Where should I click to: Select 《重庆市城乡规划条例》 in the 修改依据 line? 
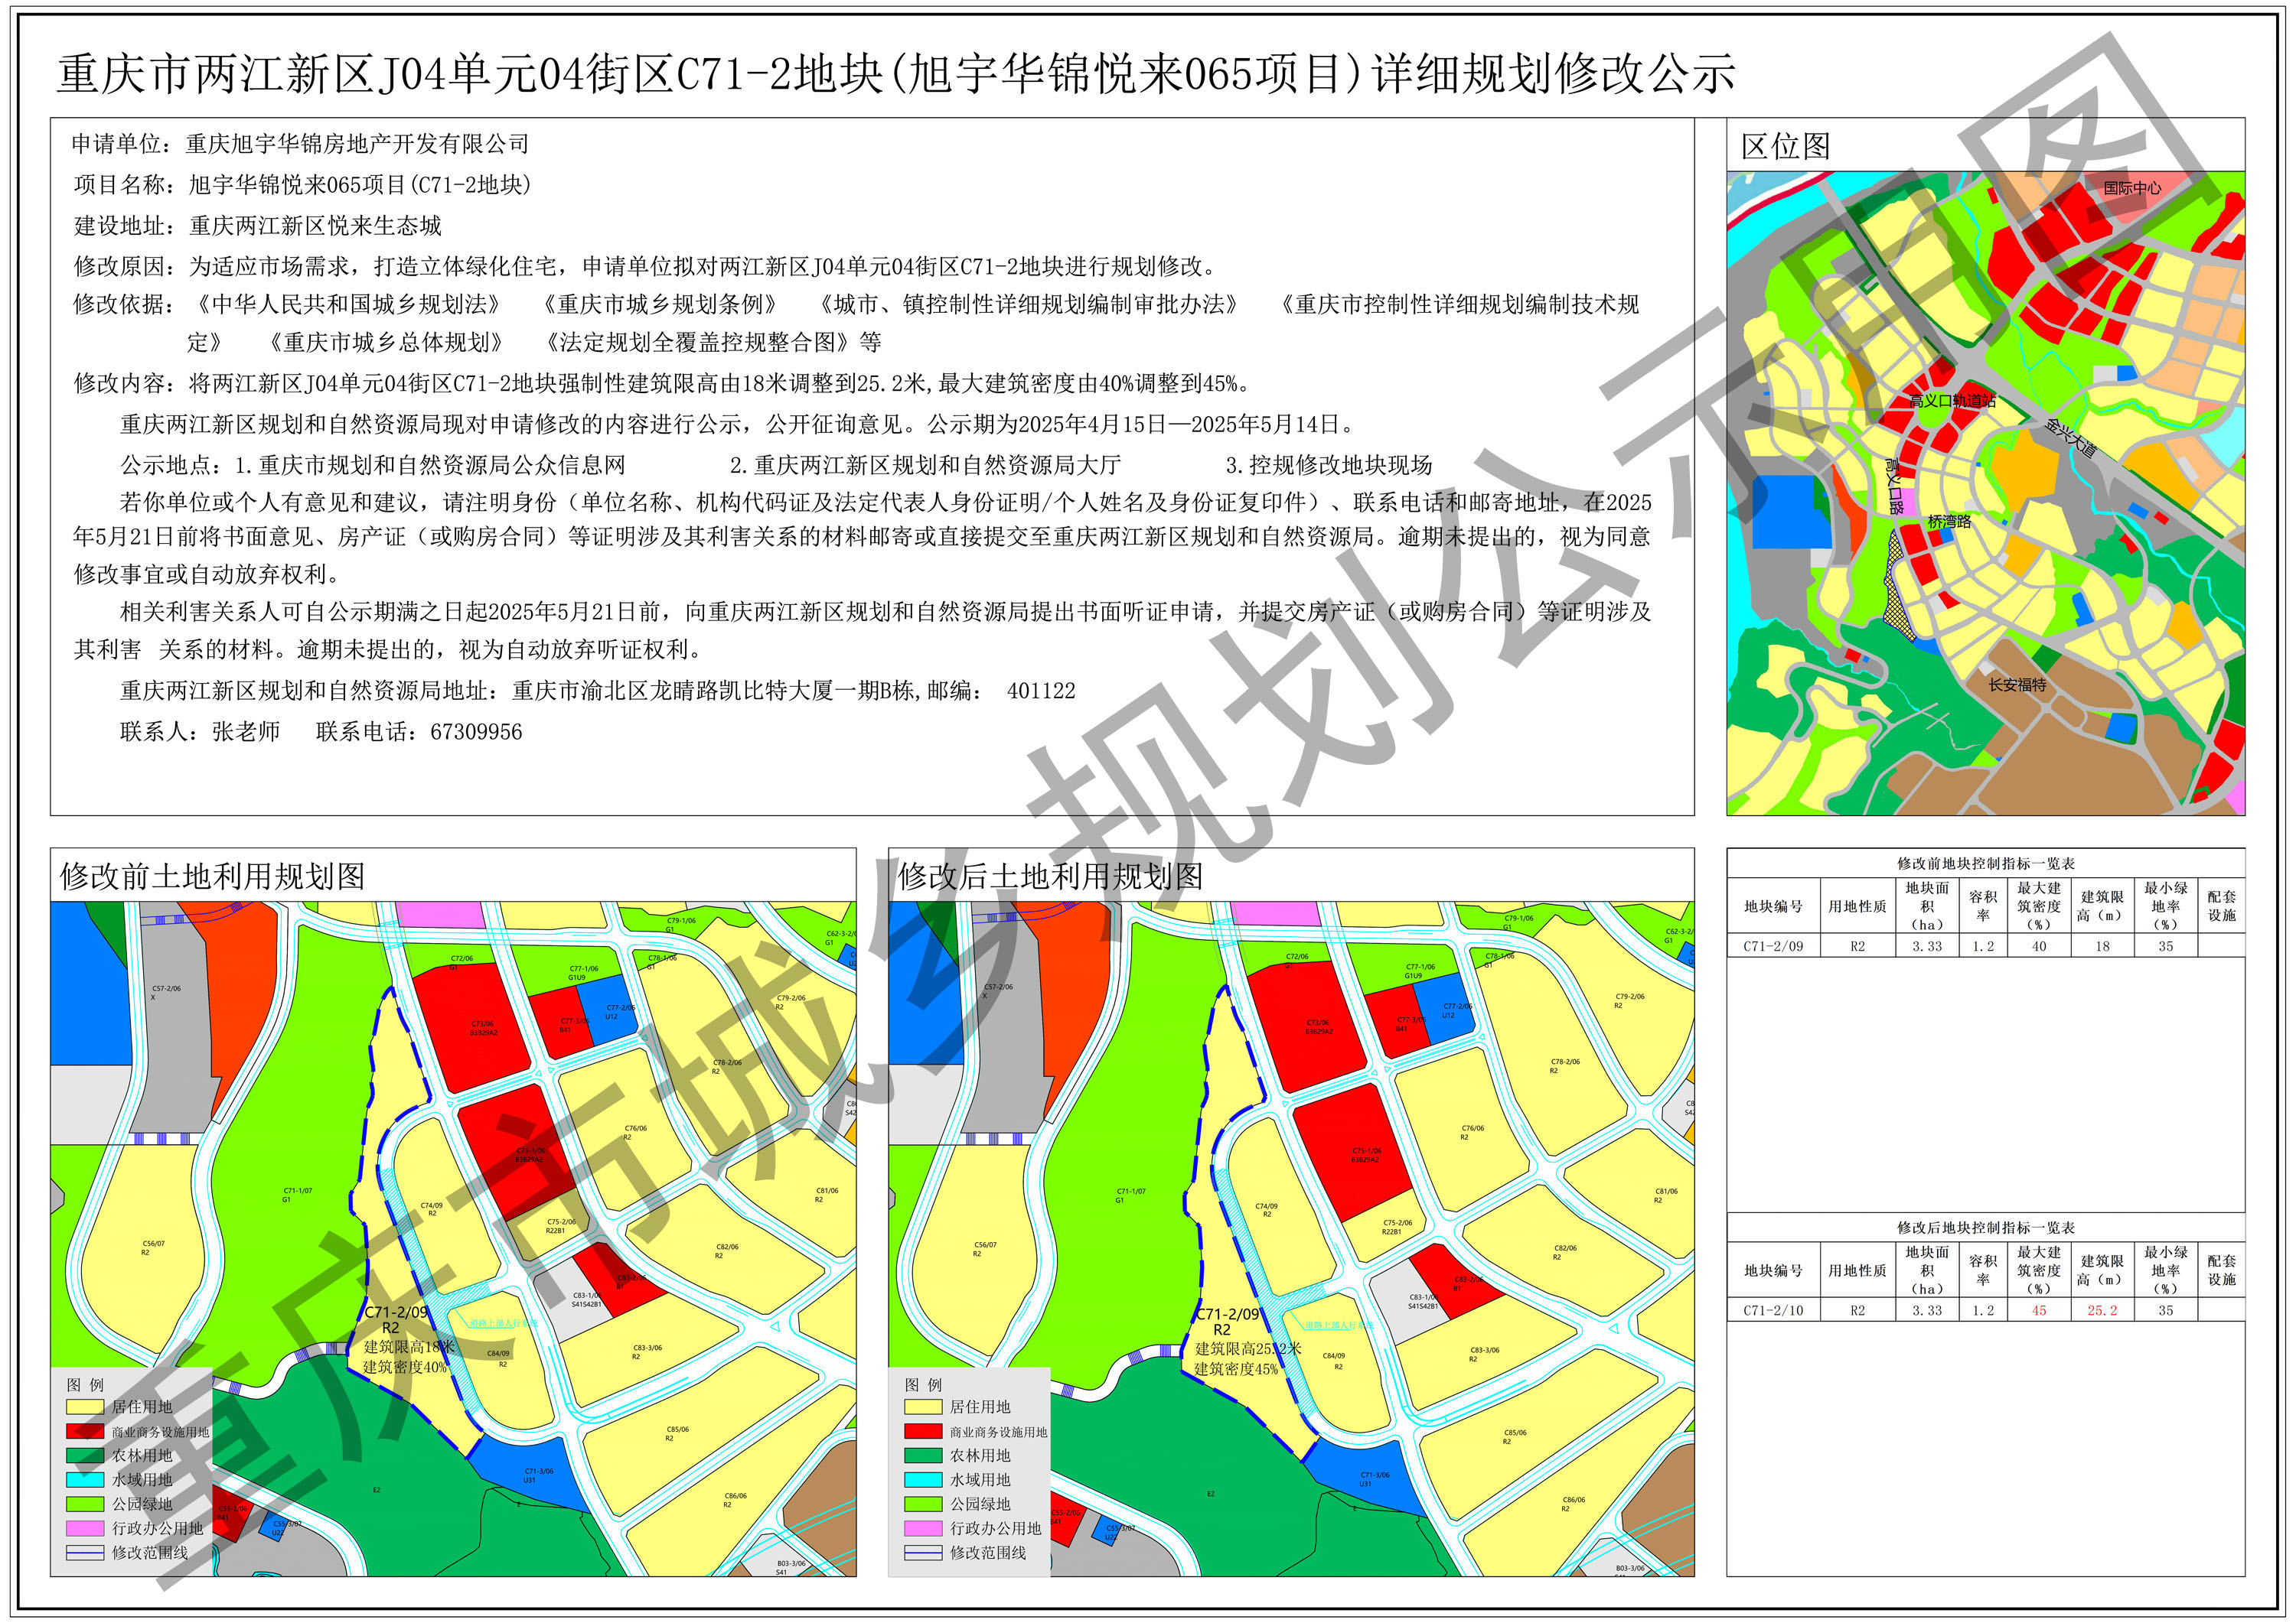[660, 305]
